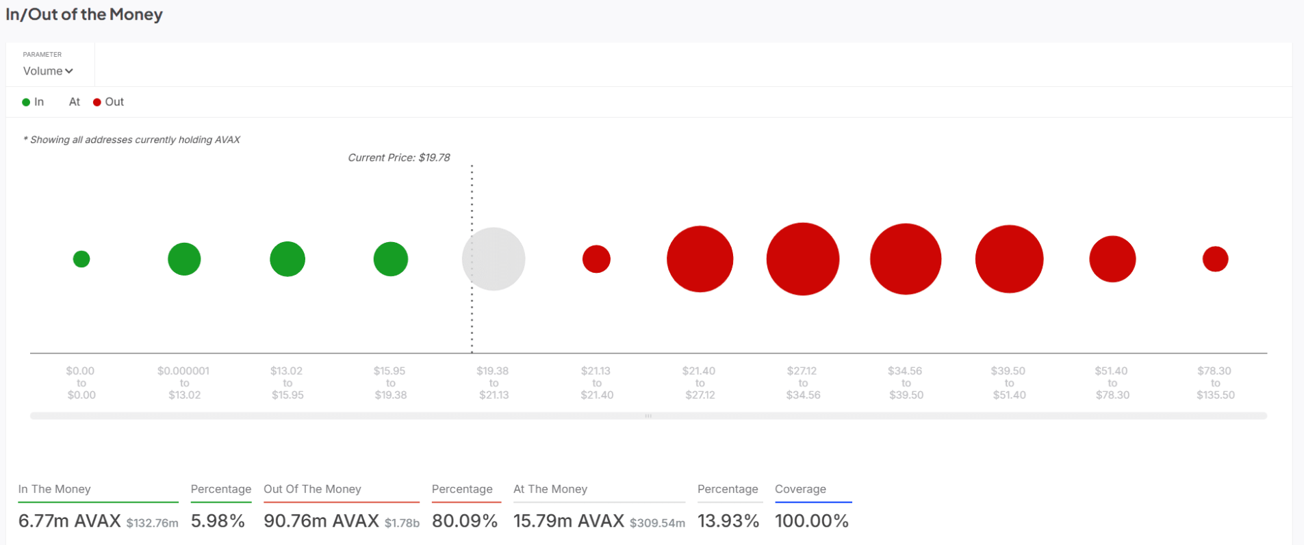Select green bubble for $0.00 to $0.00 range
This screenshot has height=545, width=1304.
[x=81, y=259]
